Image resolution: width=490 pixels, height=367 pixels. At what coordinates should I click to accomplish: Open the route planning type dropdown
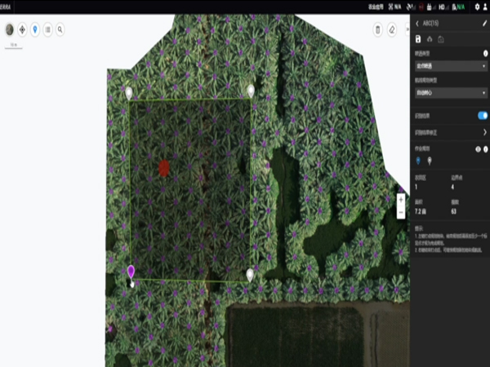[x=452, y=93]
